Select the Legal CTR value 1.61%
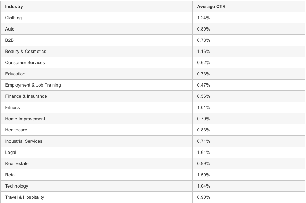This screenshot has height=203, width=306. point(204,153)
